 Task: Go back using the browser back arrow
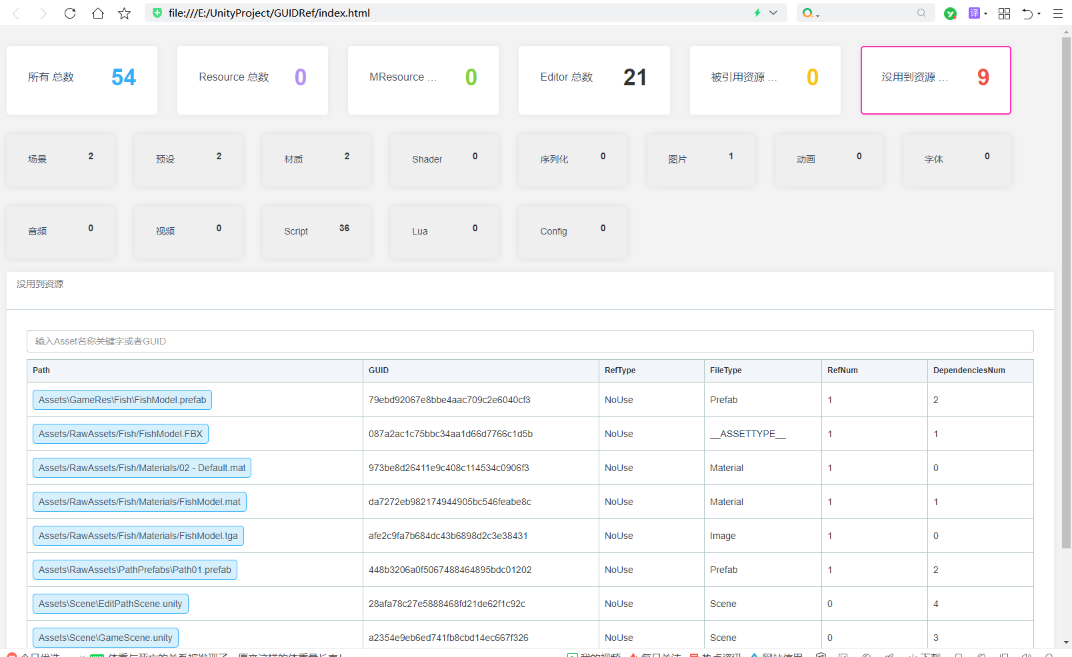click(x=17, y=13)
